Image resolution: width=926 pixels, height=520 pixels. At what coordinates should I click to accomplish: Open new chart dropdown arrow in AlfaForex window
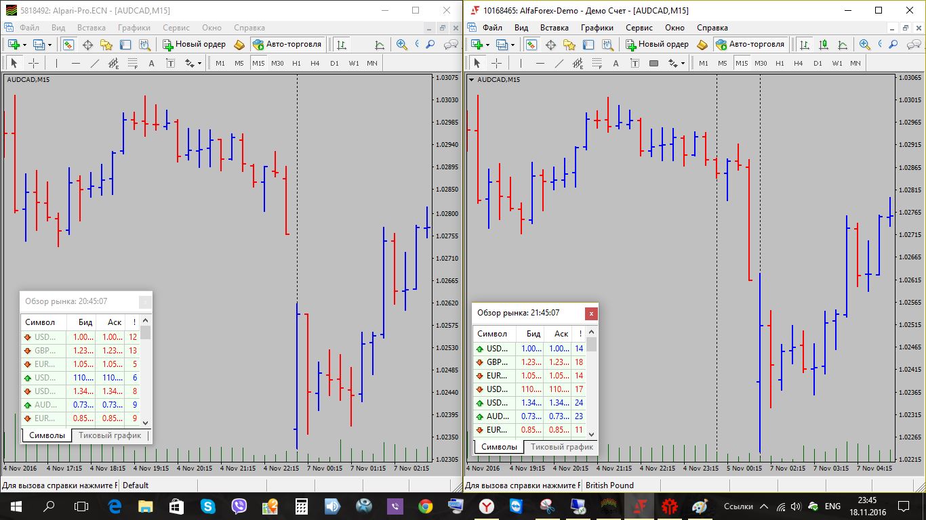tap(488, 45)
